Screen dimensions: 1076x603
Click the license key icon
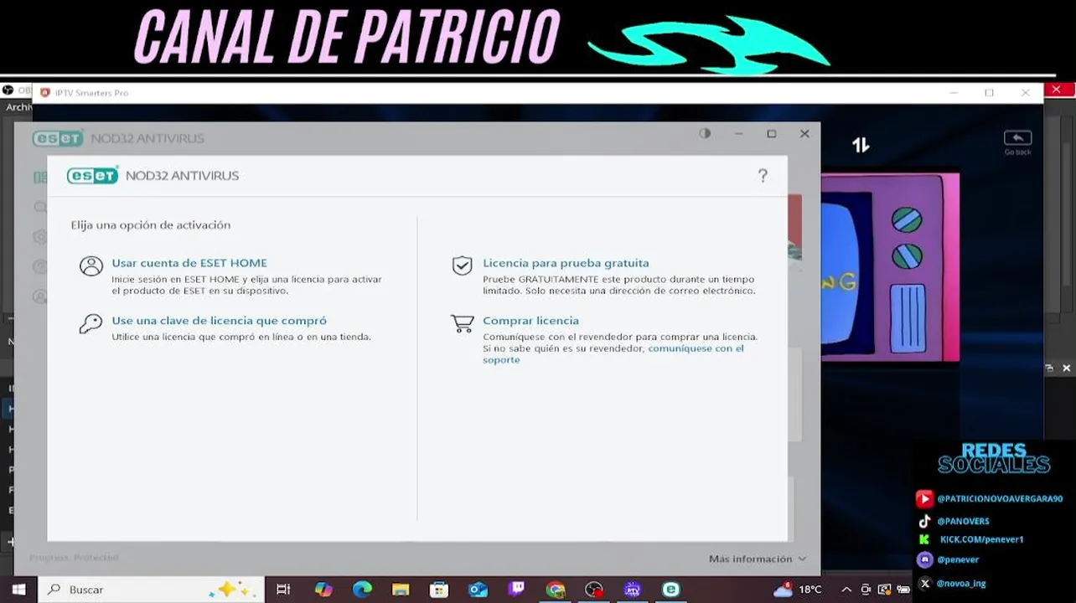91,324
